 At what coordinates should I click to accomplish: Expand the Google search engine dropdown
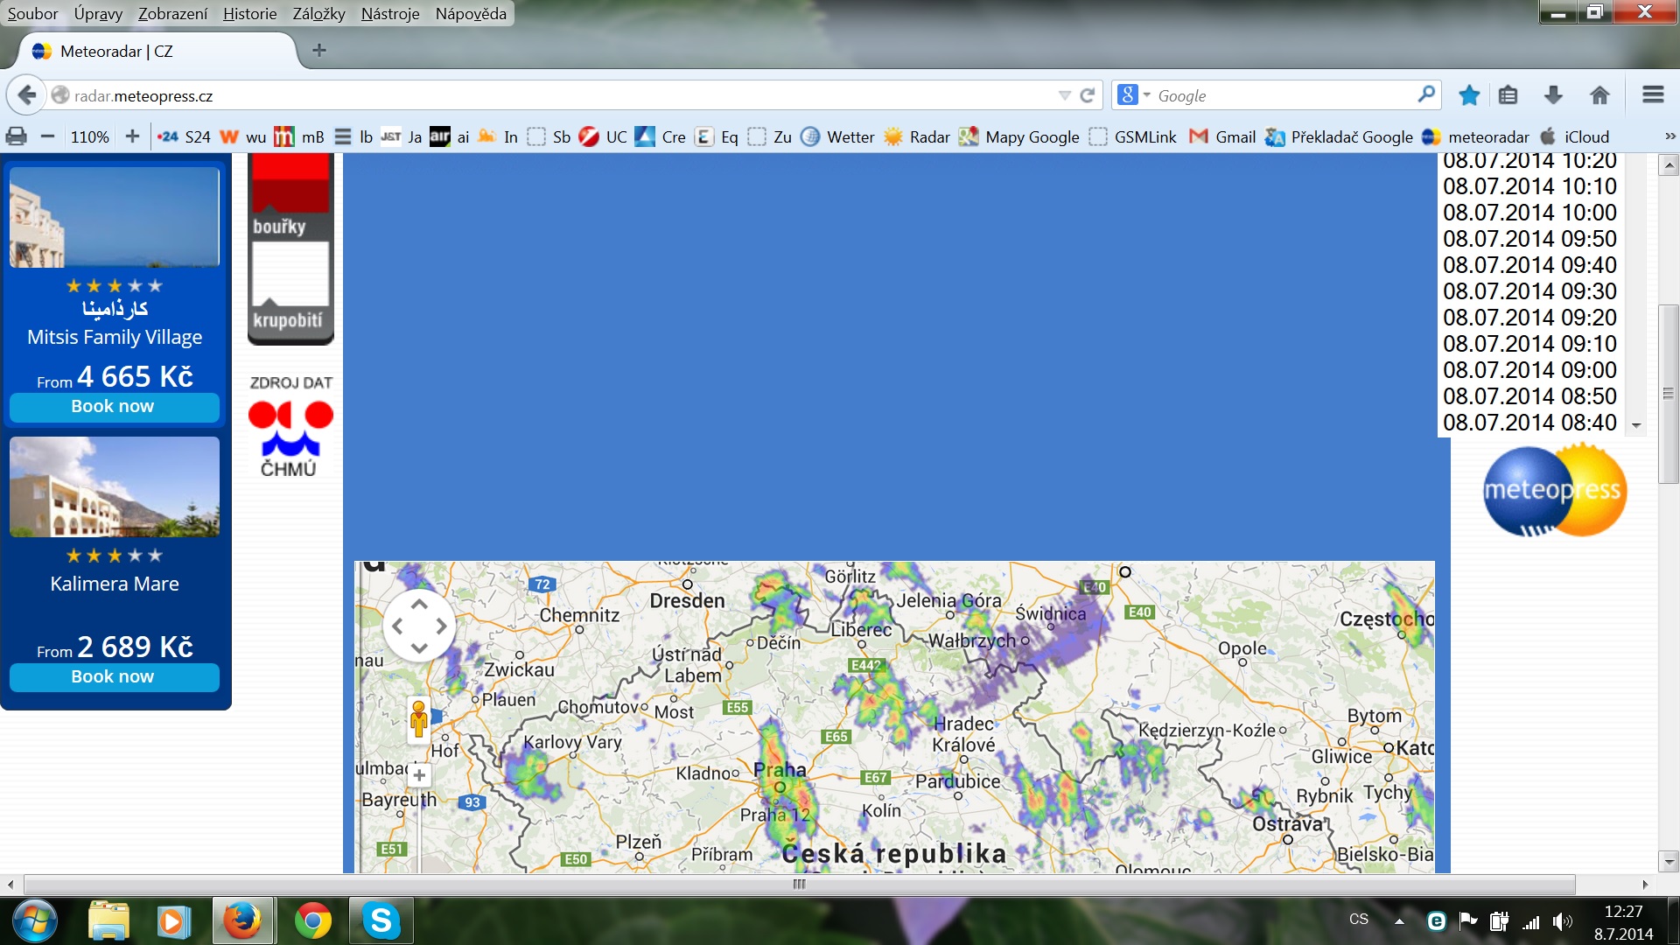(1146, 95)
